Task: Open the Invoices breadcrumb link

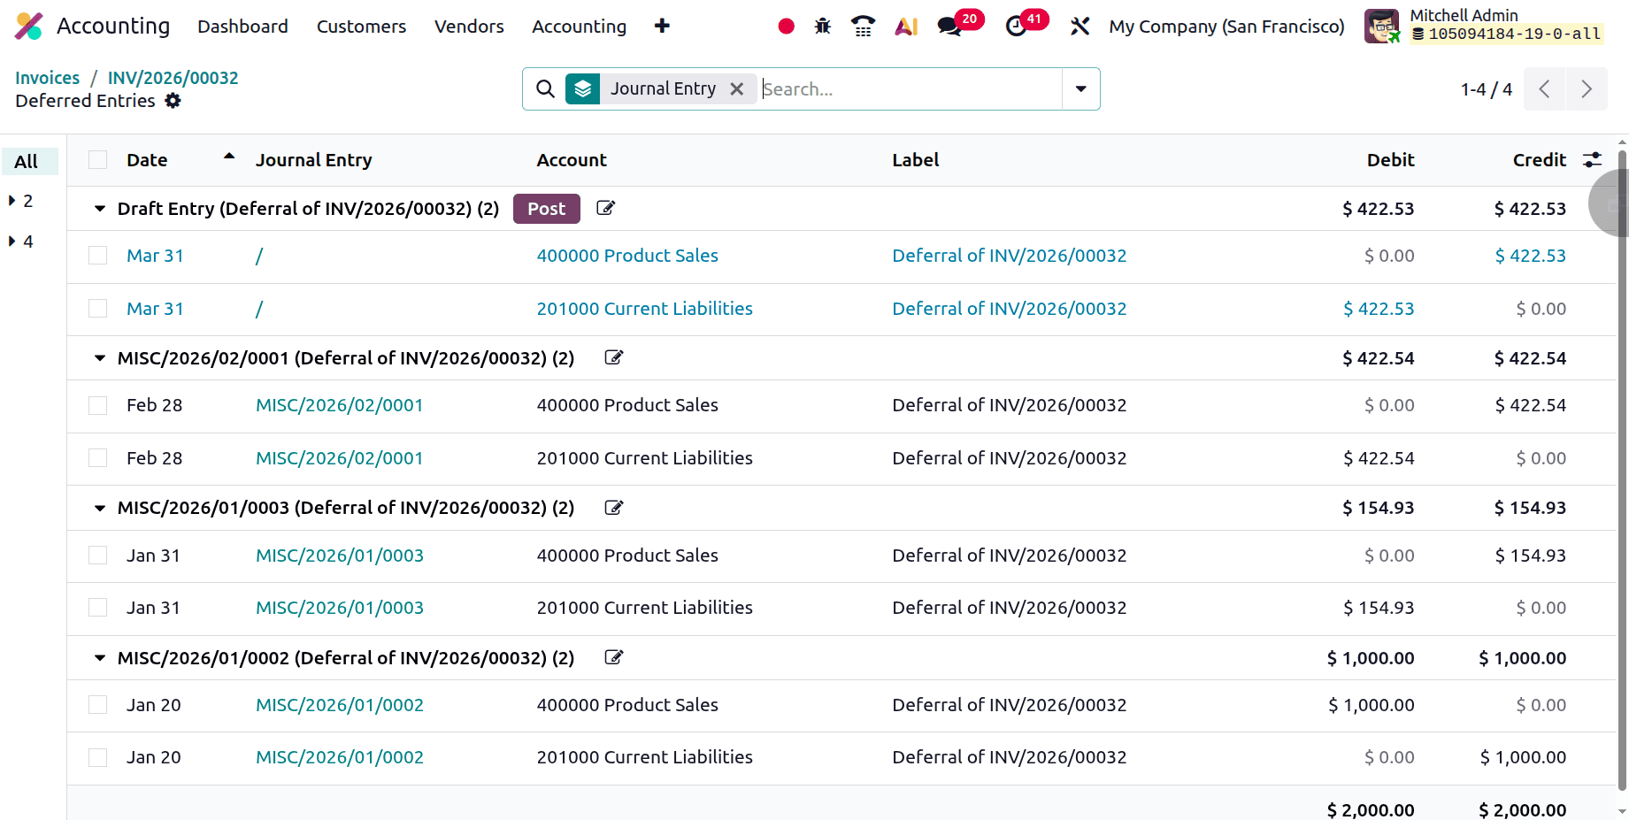Action: pos(47,78)
